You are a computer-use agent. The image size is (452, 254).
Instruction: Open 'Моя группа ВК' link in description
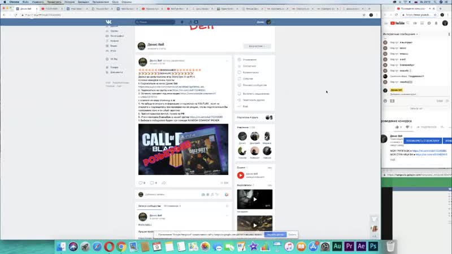pos(429,151)
